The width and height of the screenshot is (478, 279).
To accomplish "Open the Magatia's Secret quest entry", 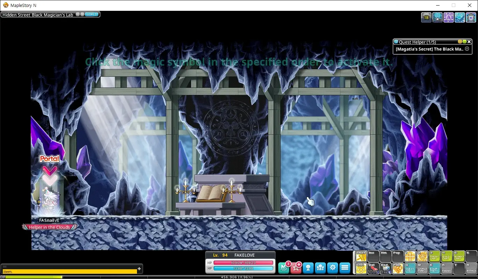I will pyautogui.click(x=429, y=49).
